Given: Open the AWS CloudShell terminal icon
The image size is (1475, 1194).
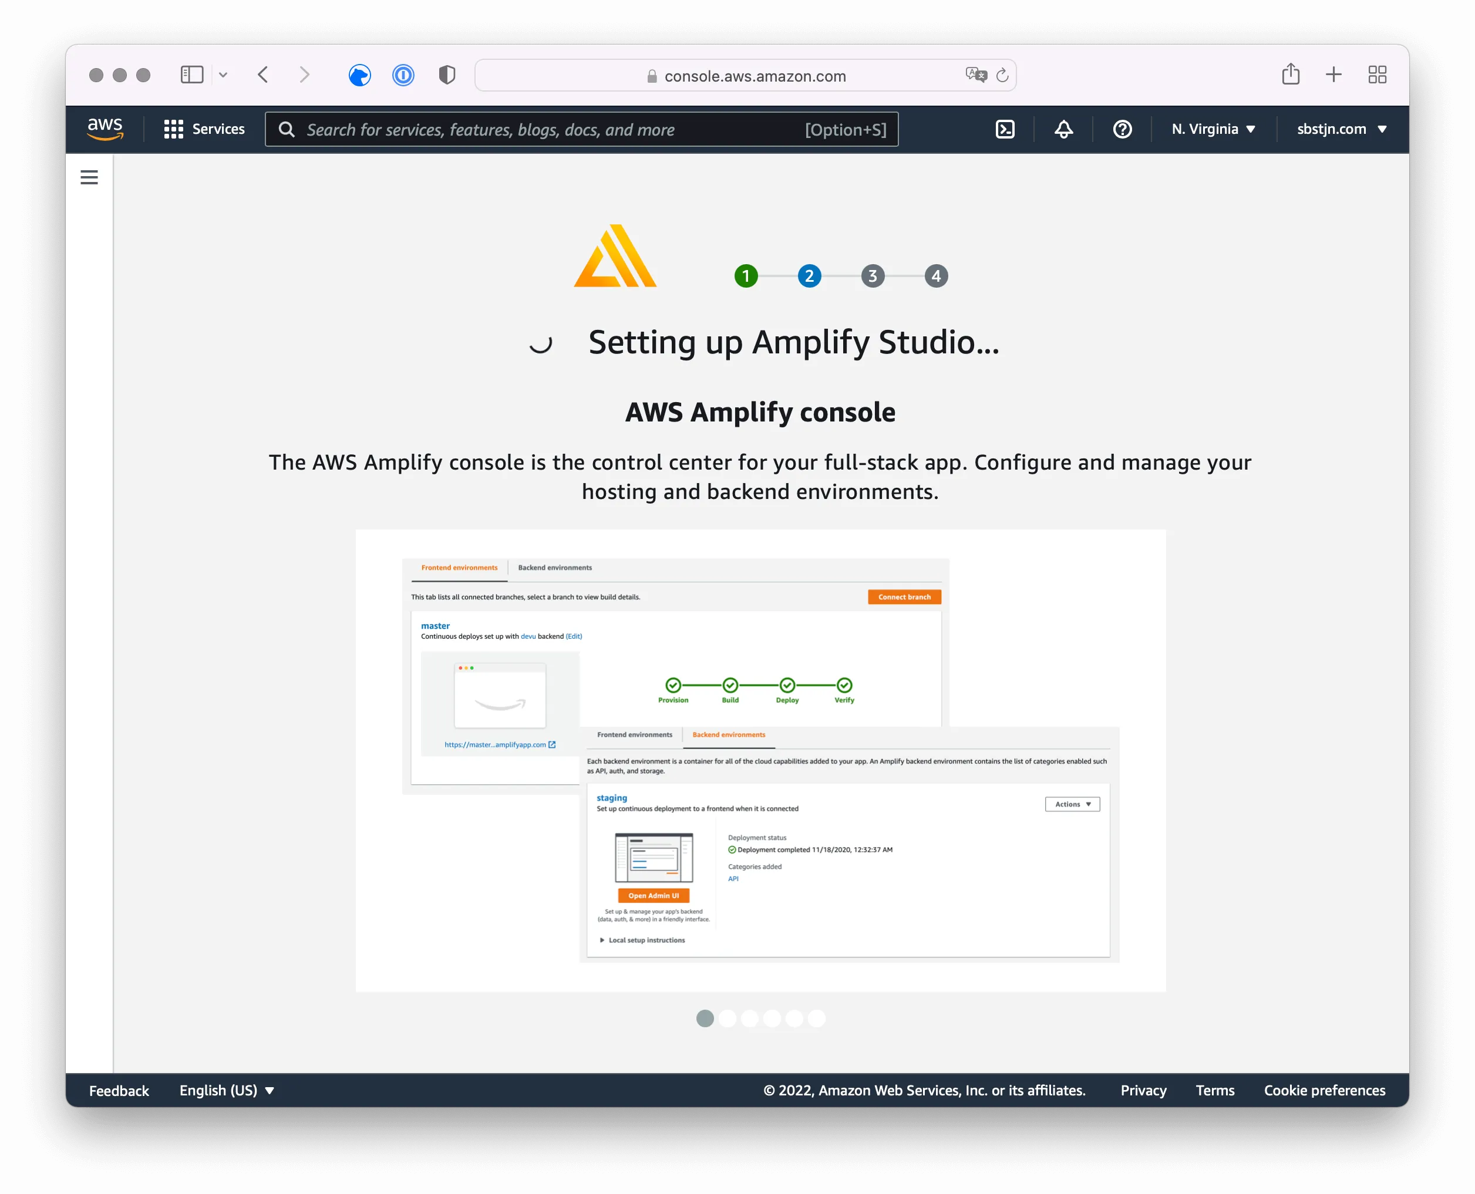Looking at the screenshot, I should coord(1005,129).
